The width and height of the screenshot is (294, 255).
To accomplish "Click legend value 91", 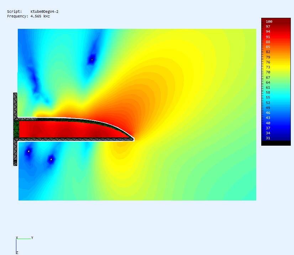I will coord(268,37).
